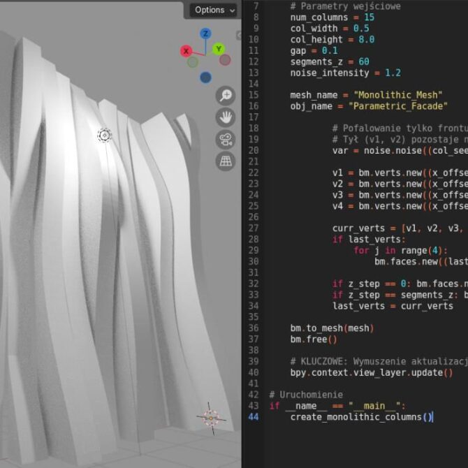Click the '# Parametry wejściowe' comment

point(345,6)
